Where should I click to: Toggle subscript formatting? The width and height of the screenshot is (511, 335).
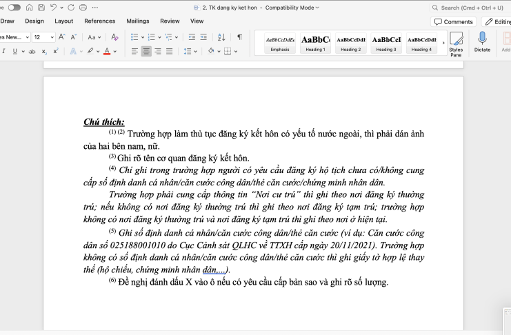[44, 51]
